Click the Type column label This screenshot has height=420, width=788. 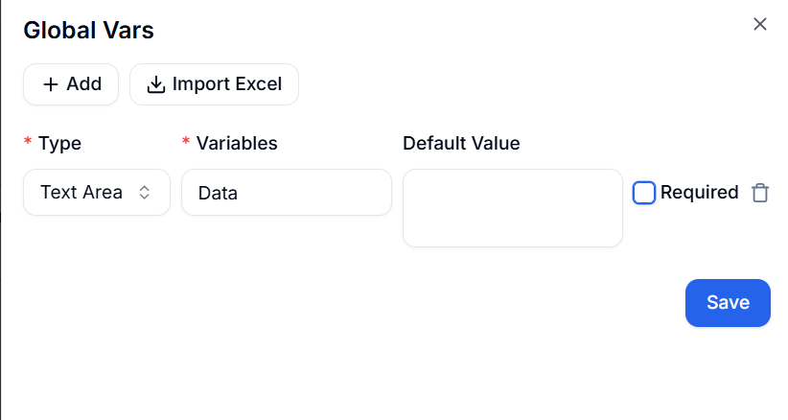coord(59,144)
